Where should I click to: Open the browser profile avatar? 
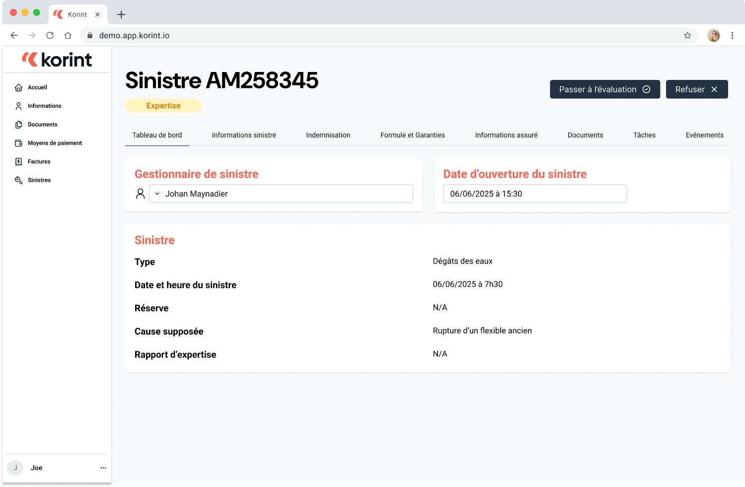(714, 35)
